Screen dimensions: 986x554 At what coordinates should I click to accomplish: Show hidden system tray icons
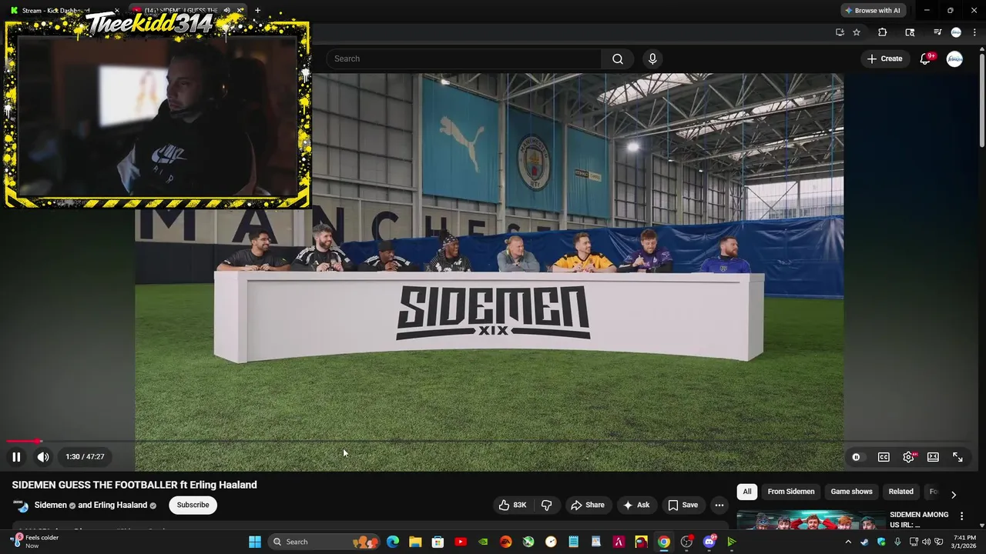pyautogui.click(x=848, y=542)
